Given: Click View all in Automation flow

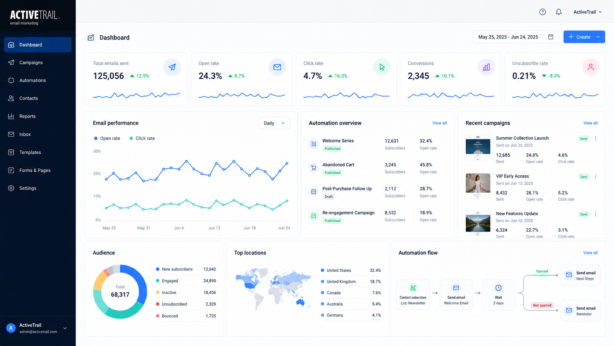Looking at the screenshot, I should click(x=590, y=253).
